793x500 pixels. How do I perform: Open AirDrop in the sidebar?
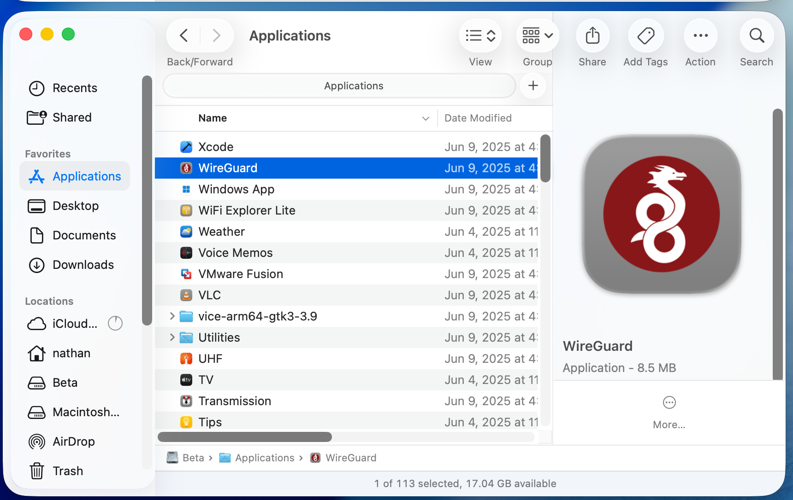(x=74, y=442)
